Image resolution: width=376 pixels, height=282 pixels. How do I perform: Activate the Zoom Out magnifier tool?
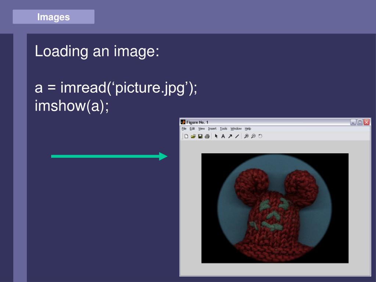click(253, 136)
